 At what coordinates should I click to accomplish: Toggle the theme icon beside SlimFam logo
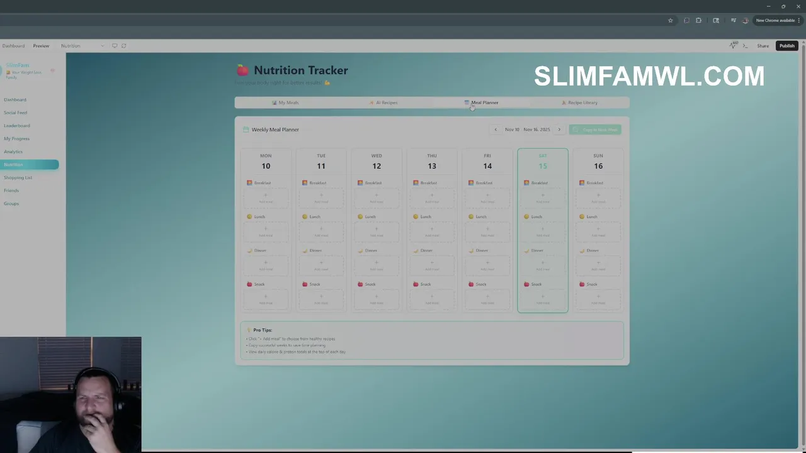[53, 70]
